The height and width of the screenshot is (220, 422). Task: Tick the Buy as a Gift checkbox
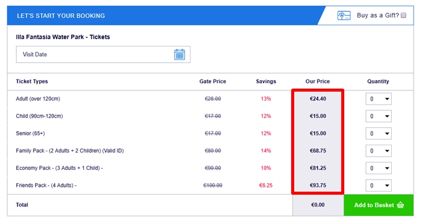pos(403,15)
